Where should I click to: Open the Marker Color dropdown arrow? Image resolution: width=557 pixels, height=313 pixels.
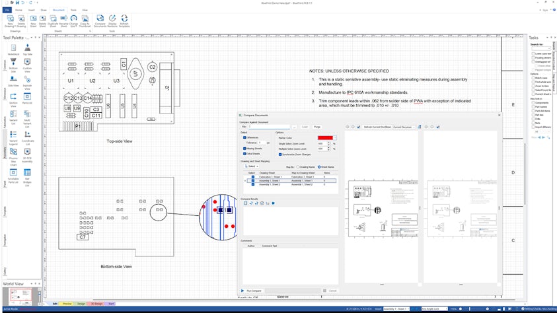[x=334, y=137]
